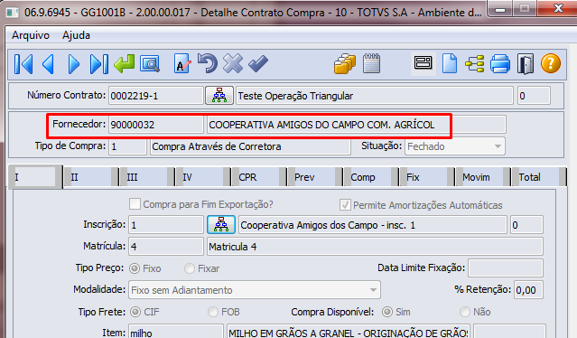
Task: Open the orange help question icon
Action: 551,63
